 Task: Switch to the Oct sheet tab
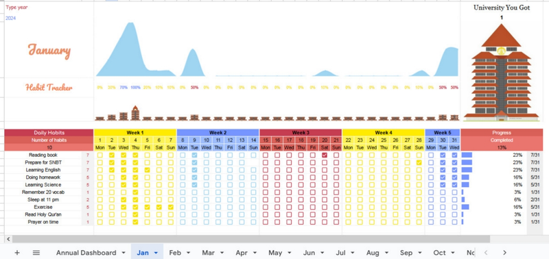click(x=439, y=253)
